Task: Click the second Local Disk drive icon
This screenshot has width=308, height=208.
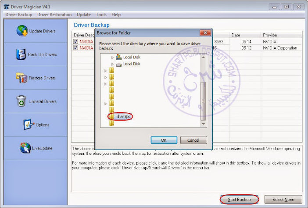Action: (x=118, y=64)
